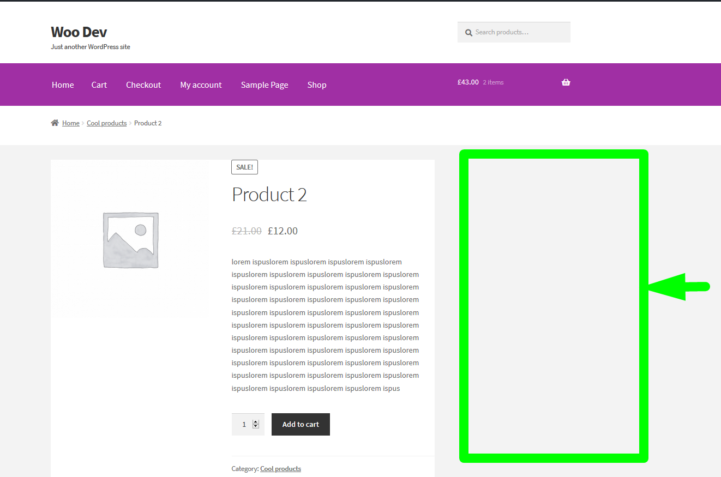Click Cool products breadcrumb link
Screen dimensions: 721x477
pyautogui.click(x=107, y=123)
